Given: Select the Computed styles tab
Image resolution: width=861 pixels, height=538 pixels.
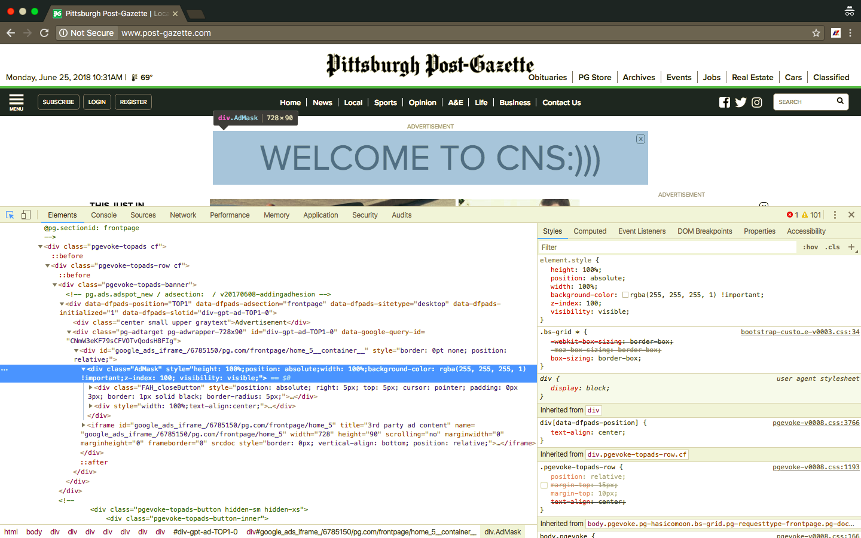Looking at the screenshot, I should (590, 231).
